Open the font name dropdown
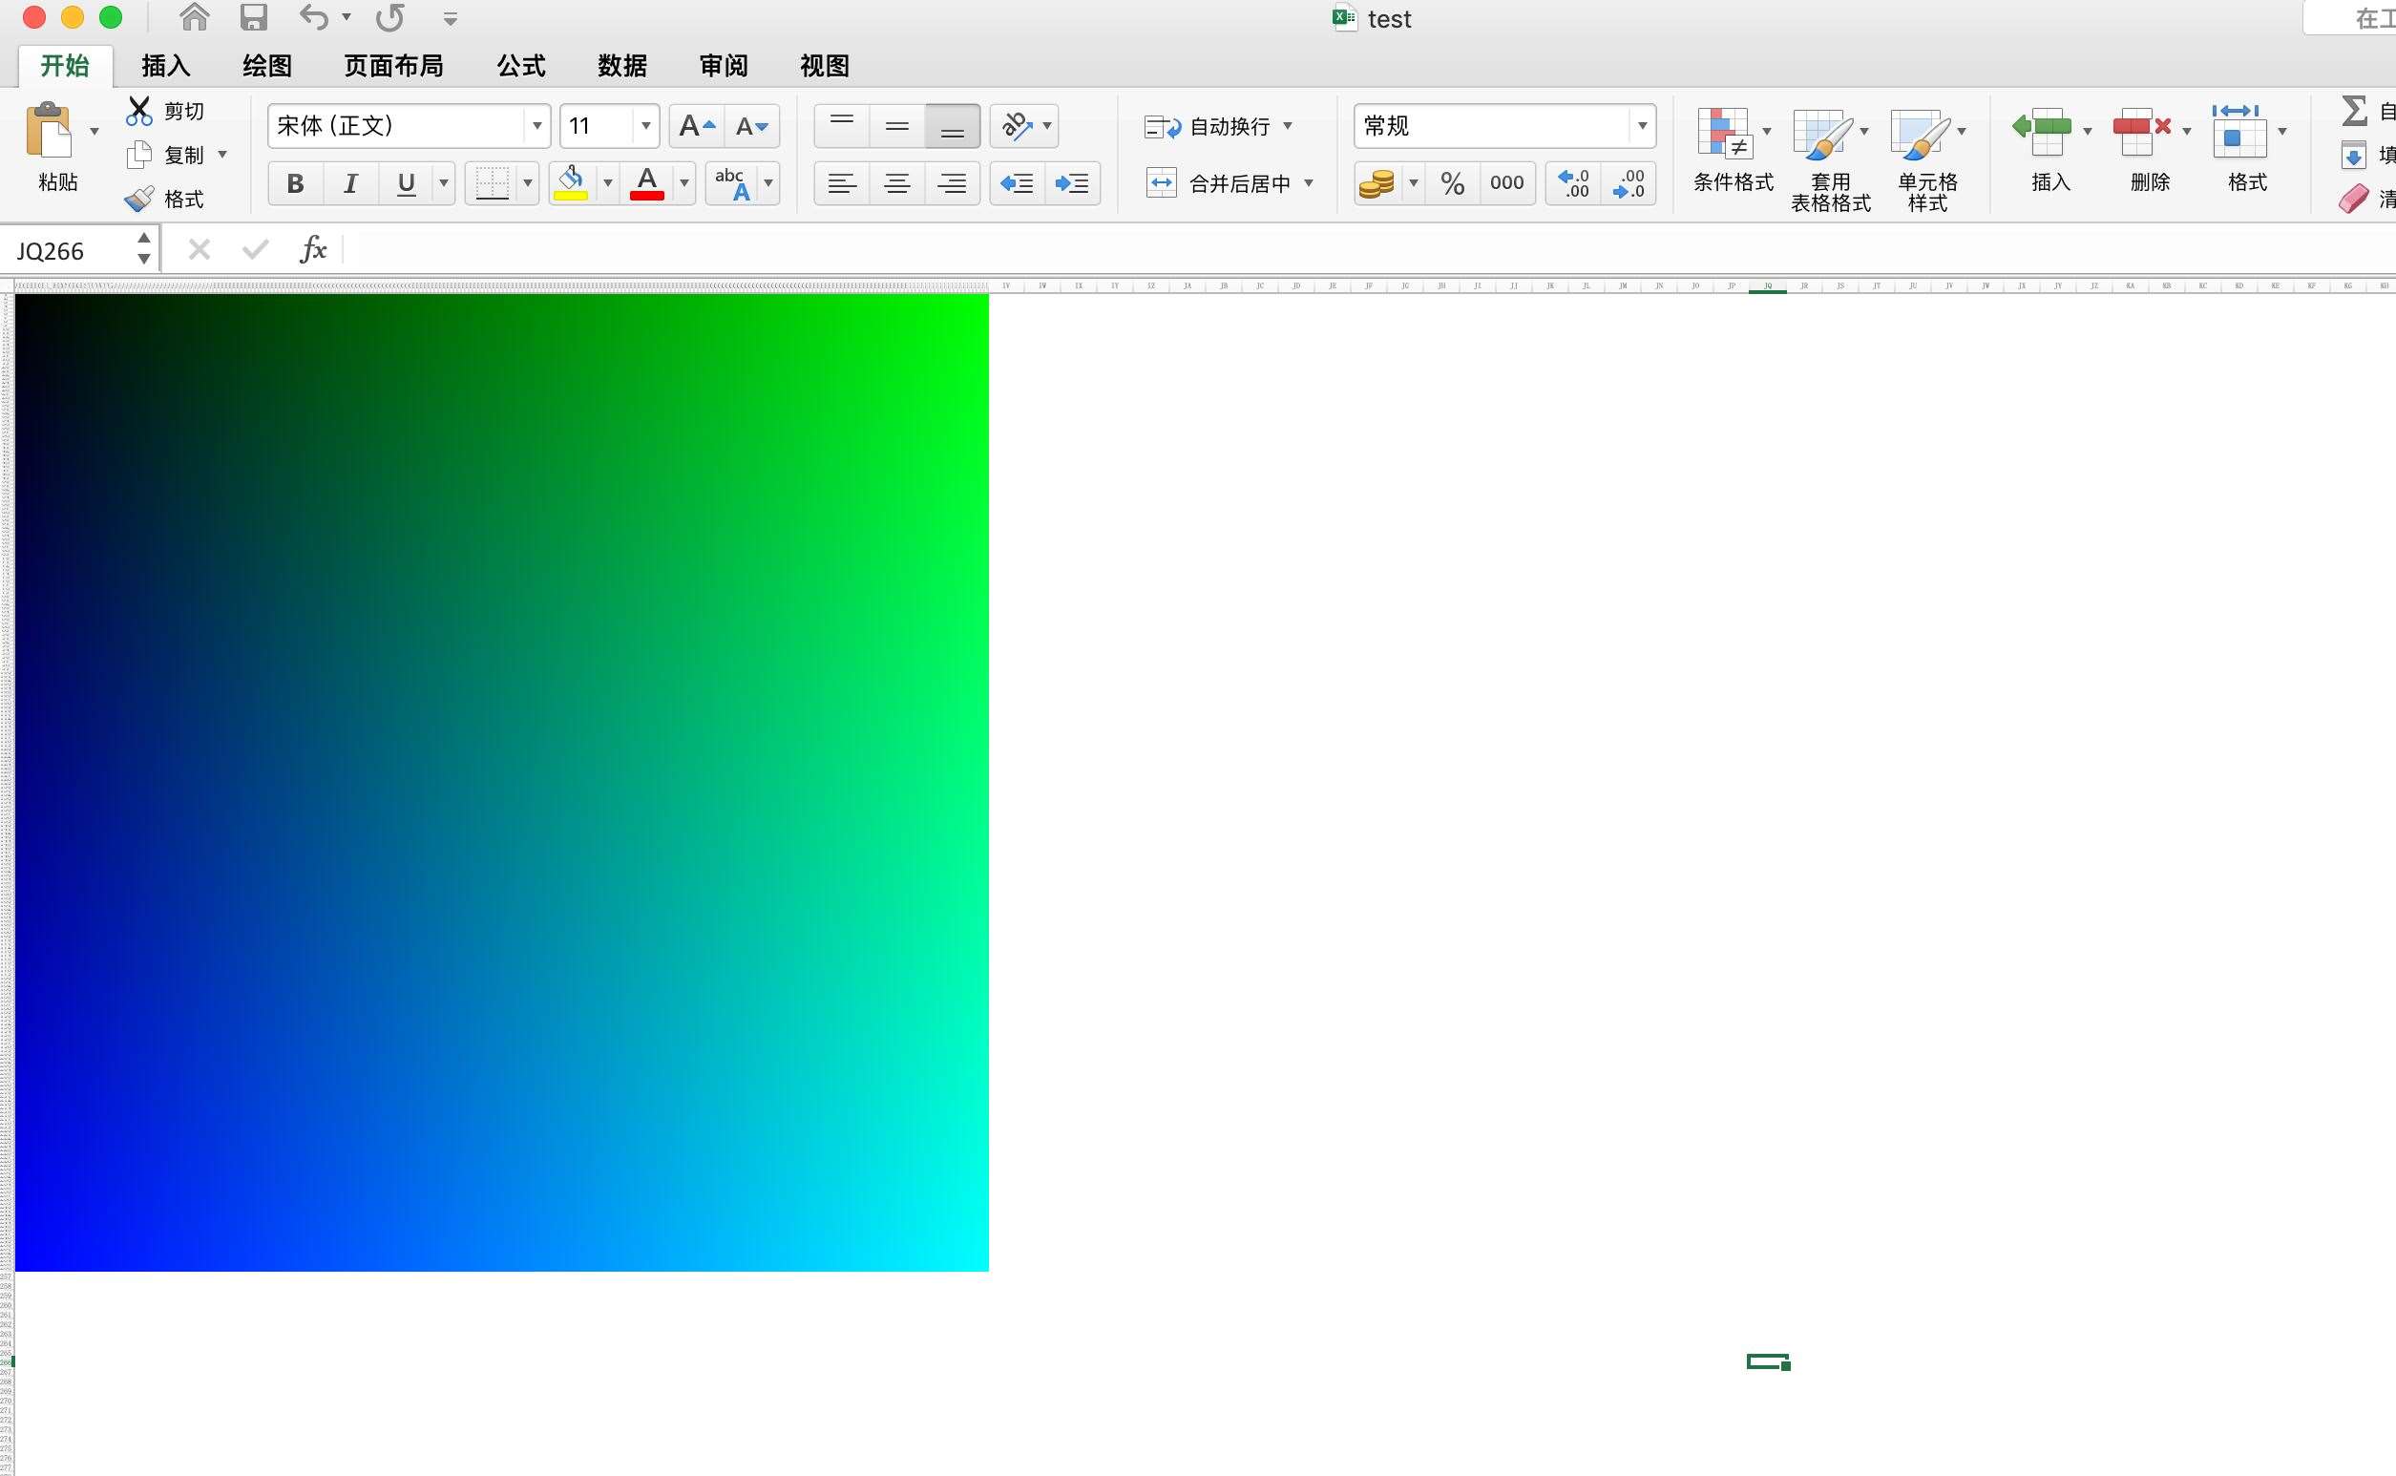2396x1476 pixels. [536, 126]
